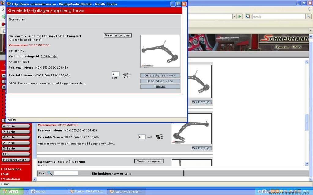Open Send til en venn
Viewport: 313px width, 195px height.
160,81
